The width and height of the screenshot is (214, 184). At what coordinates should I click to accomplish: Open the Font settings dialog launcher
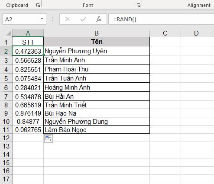pyautogui.click(x=139, y=6)
